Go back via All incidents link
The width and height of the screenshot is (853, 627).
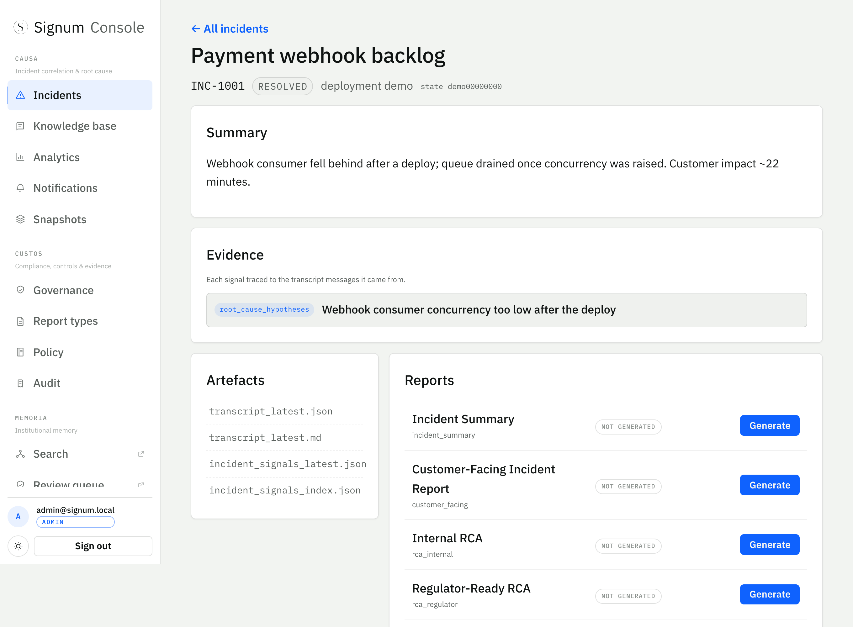[230, 29]
